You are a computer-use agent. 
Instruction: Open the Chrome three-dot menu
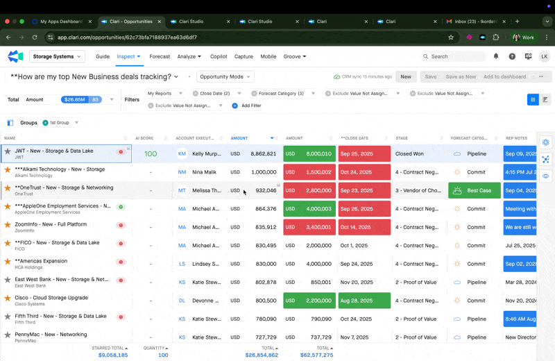point(547,37)
